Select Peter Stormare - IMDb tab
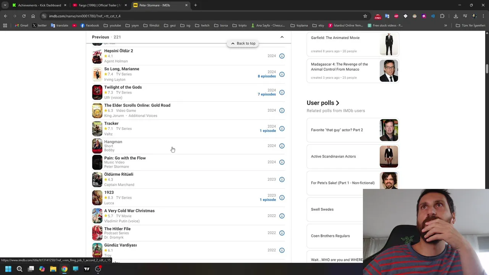The height and width of the screenshot is (275, 489). (x=160, y=5)
